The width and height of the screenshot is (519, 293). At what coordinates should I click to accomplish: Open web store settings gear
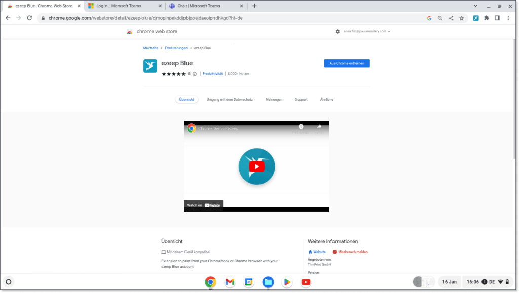tap(337, 32)
